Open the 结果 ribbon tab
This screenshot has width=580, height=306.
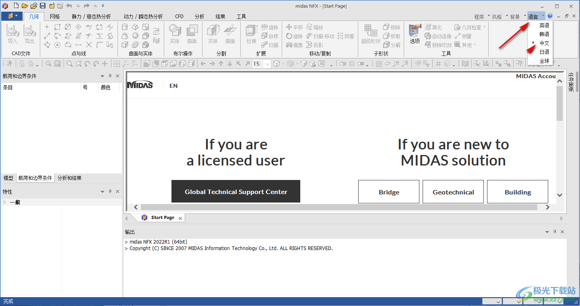click(220, 17)
